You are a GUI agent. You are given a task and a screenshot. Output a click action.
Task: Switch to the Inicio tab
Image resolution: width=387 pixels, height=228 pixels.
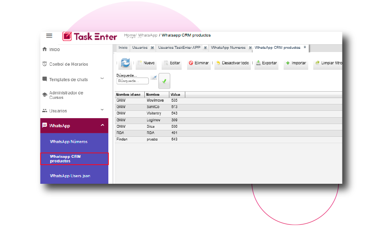click(123, 47)
